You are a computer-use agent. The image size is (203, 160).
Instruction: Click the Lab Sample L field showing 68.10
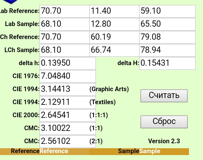tap(64, 24)
